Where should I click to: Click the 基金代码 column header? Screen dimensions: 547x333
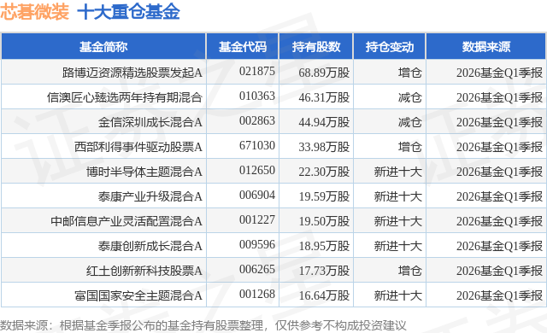click(243, 47)
